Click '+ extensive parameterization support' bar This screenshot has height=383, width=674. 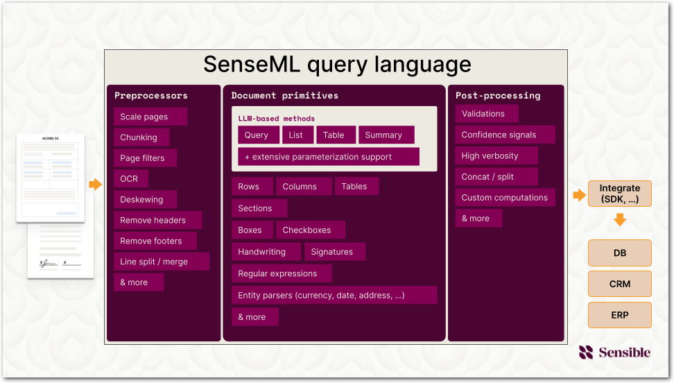[329, 157]
